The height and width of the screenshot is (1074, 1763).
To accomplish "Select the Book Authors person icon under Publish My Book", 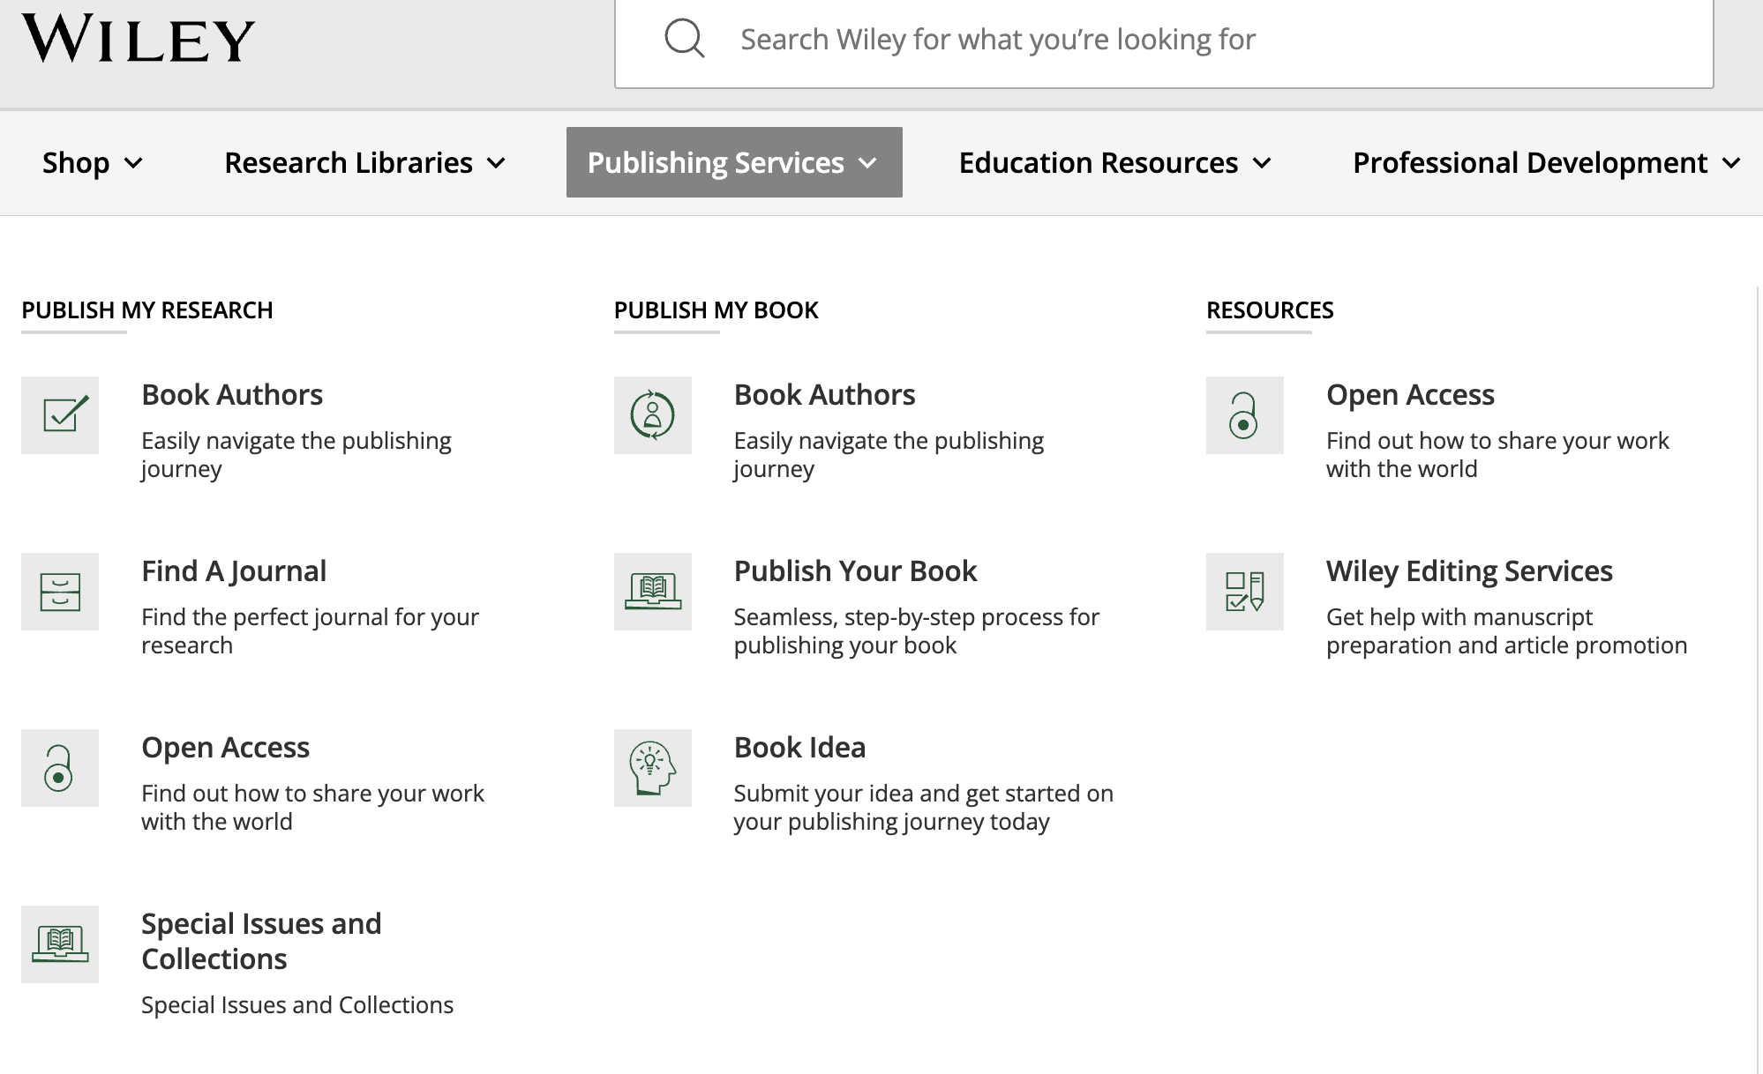I will pyautogui.click(x=652, y=415).
